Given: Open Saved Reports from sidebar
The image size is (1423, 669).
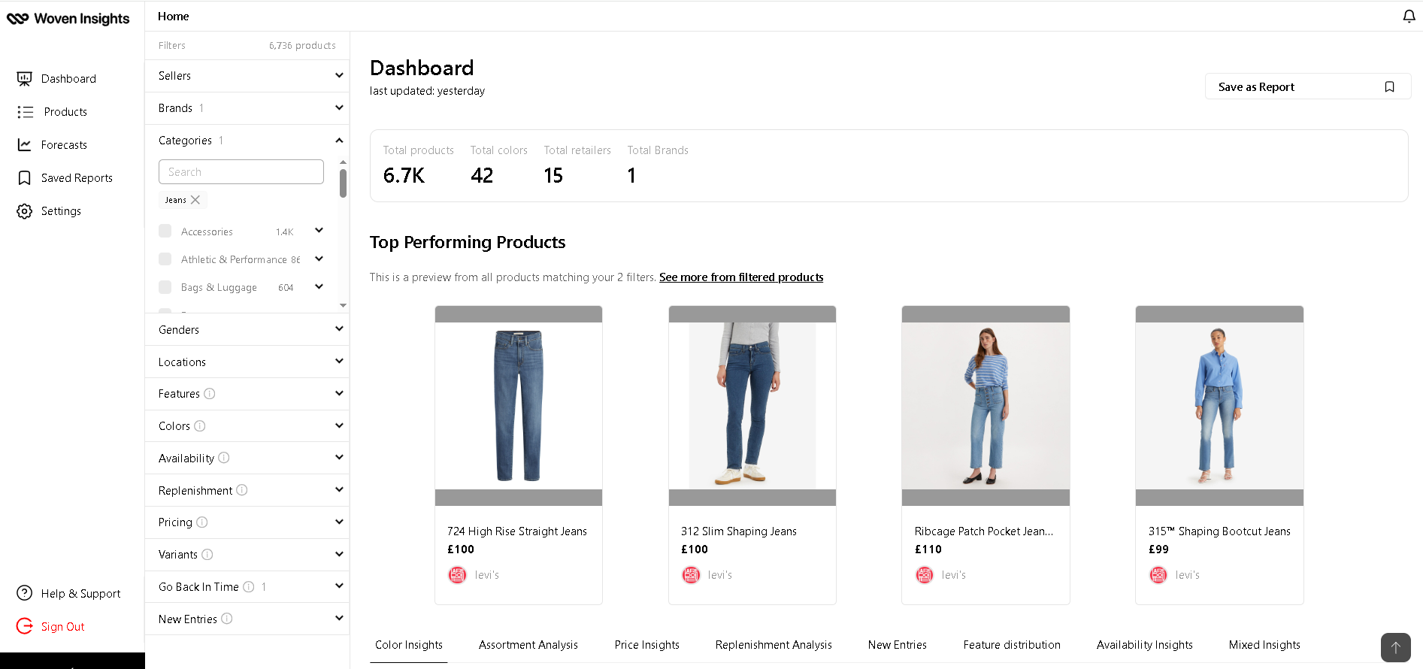Looking at the screenshot, I should tap(77, 178).
